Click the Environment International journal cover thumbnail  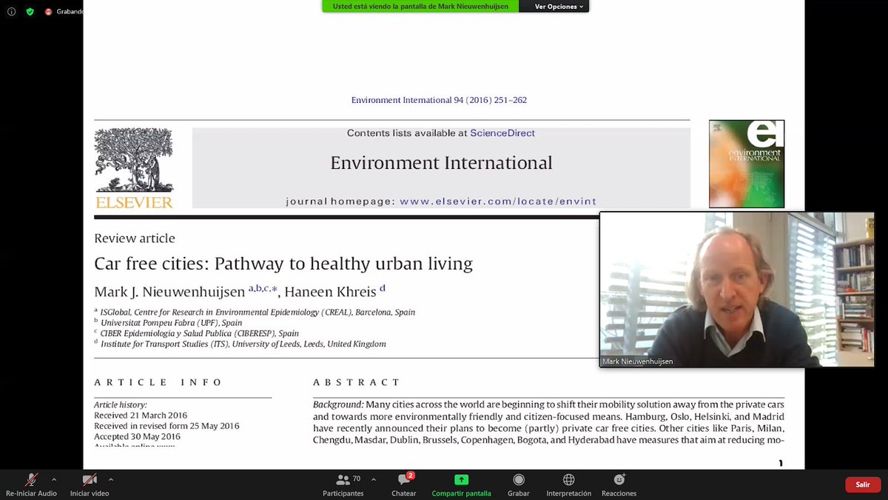point(747,164)
